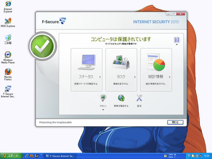Viewport: 212px width, 159px height.
Task: Click the help lifebuoy icon
Action: [x=177, y=40]
